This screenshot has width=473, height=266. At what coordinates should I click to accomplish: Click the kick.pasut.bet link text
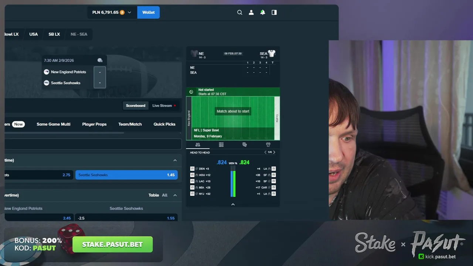coord(440,256)
